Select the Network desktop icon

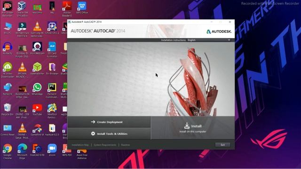(x=8, y=89)
